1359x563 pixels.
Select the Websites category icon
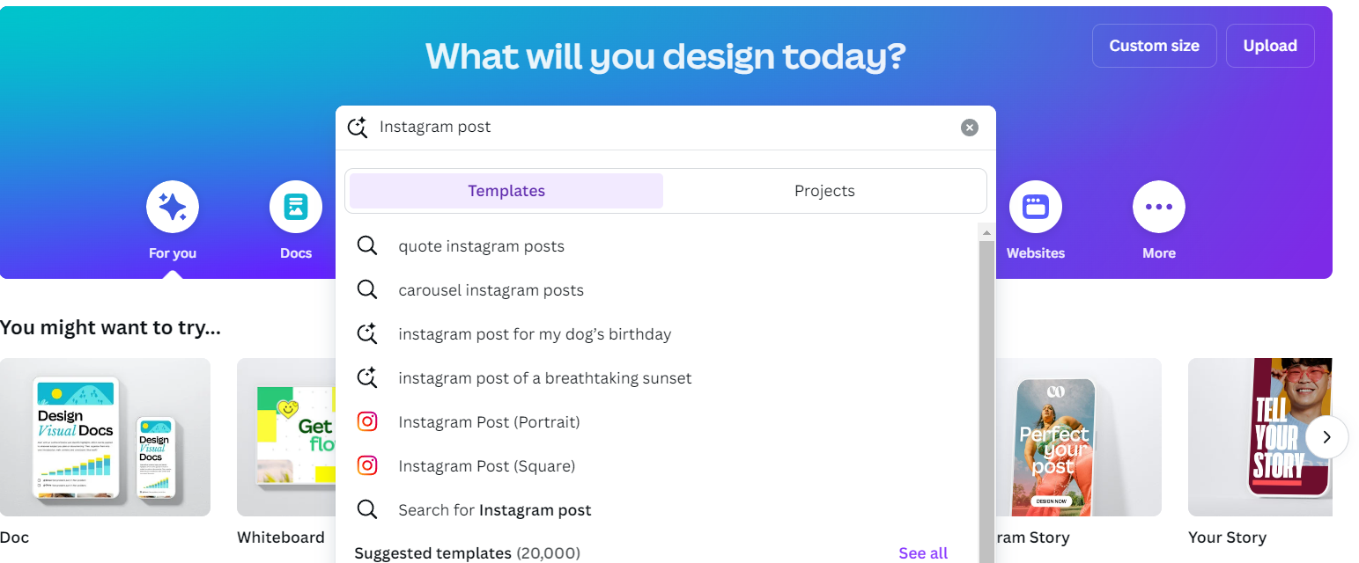[1035, 207]
